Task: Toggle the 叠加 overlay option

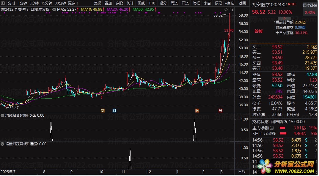Action: [x=108, y=3]
